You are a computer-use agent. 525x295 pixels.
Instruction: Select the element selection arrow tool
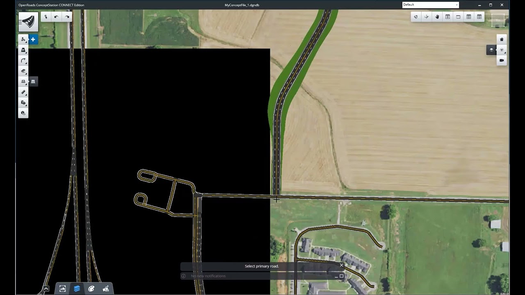pyautogui.click(x=46, y=17)
